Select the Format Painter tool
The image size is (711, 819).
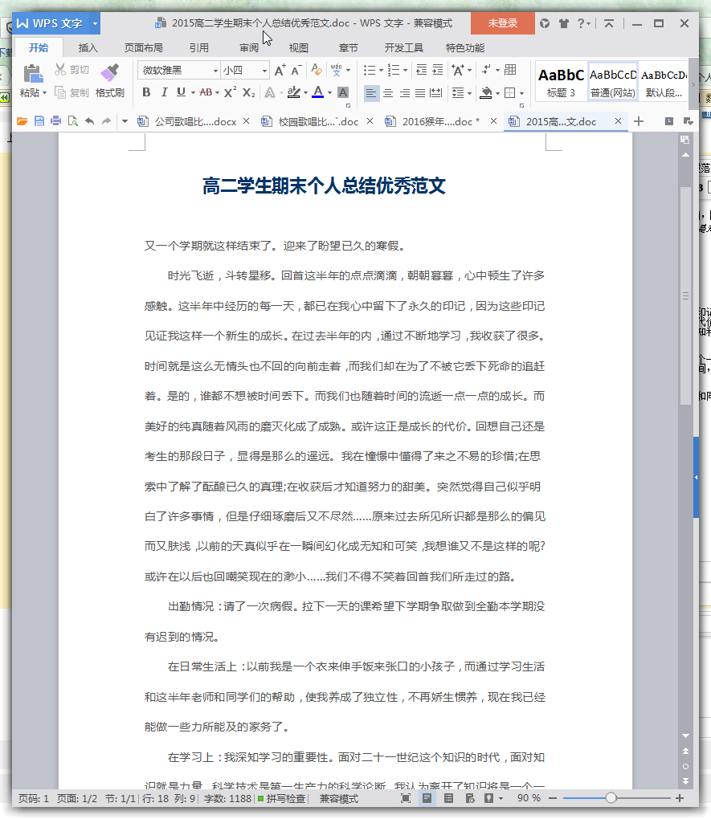[x=110, y=80]
